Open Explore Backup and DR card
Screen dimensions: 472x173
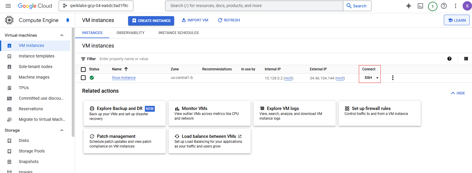(125, 113)
